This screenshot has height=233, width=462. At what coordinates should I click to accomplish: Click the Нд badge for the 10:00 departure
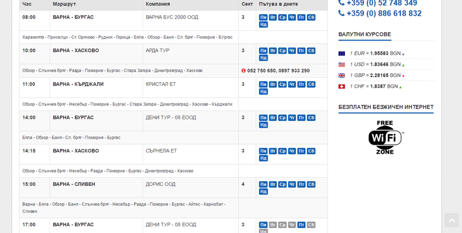[263, 58]
